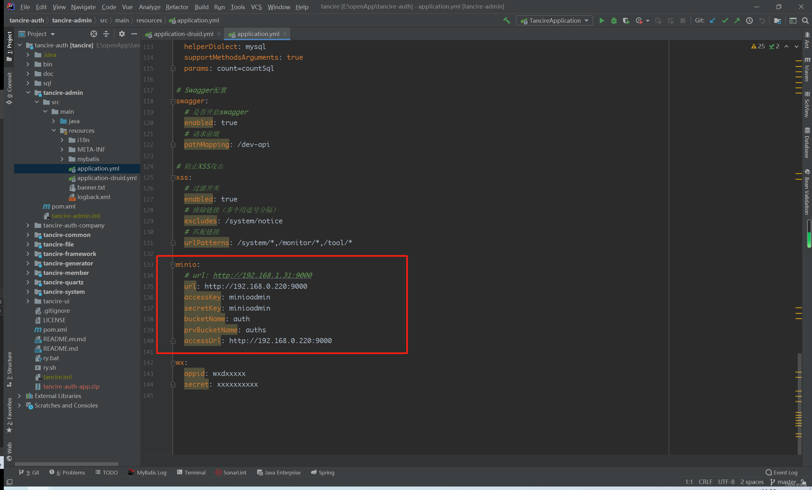Click the Build project hammer icon
The height and width of the screenshot is (490, 812).
click(x=507, y=21)
